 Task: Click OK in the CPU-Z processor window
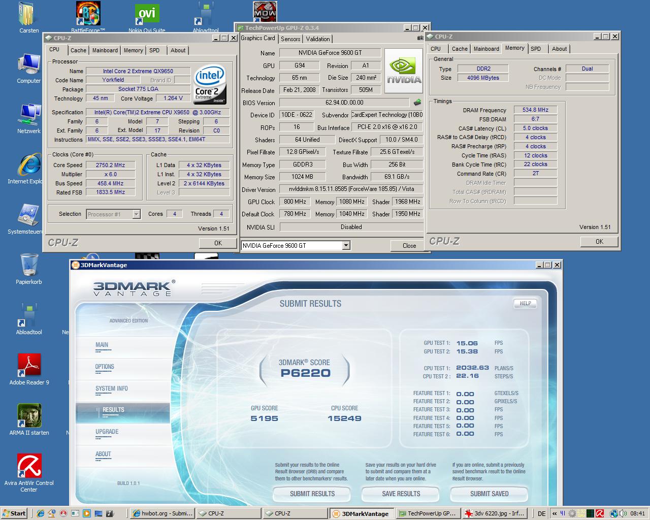[x=218, y=243]
